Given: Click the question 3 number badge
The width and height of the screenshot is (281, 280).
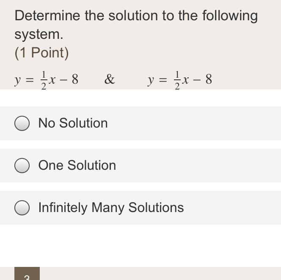Looking at the screenshot, I should (x=27, y=274).
